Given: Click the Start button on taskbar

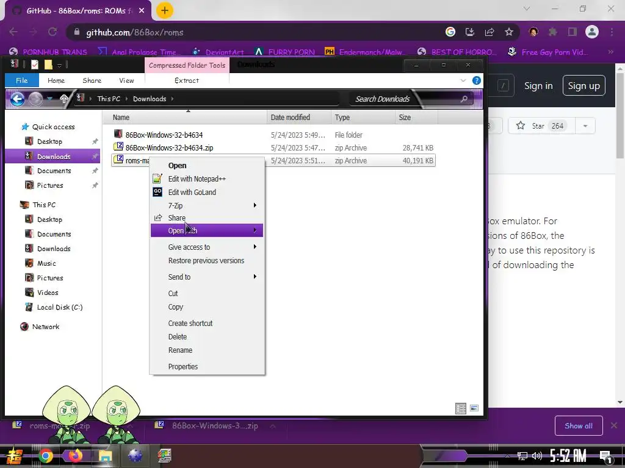Looking at the screenshot, I should [15, 456].
